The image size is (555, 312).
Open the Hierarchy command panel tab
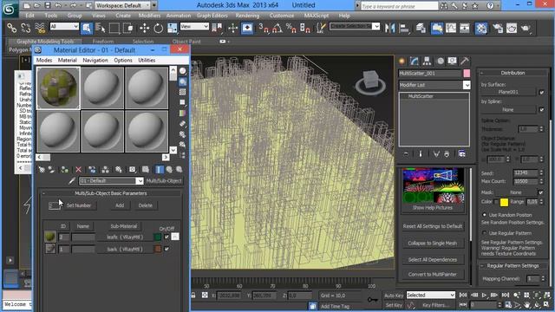tap(427, 61)
